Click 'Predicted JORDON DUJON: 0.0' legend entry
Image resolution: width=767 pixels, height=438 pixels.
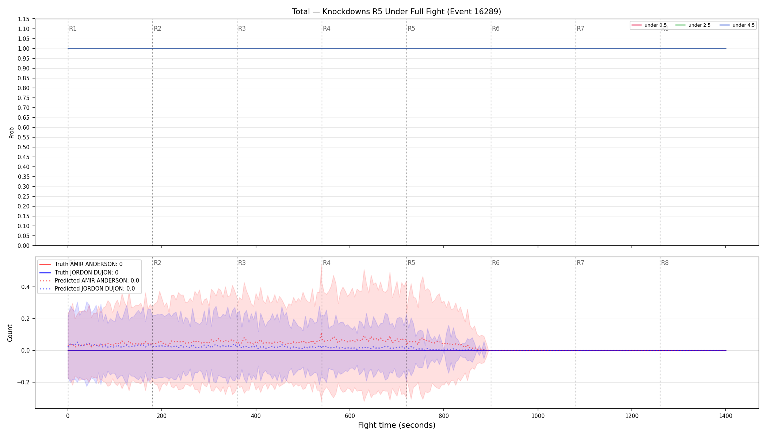[87, 289]
